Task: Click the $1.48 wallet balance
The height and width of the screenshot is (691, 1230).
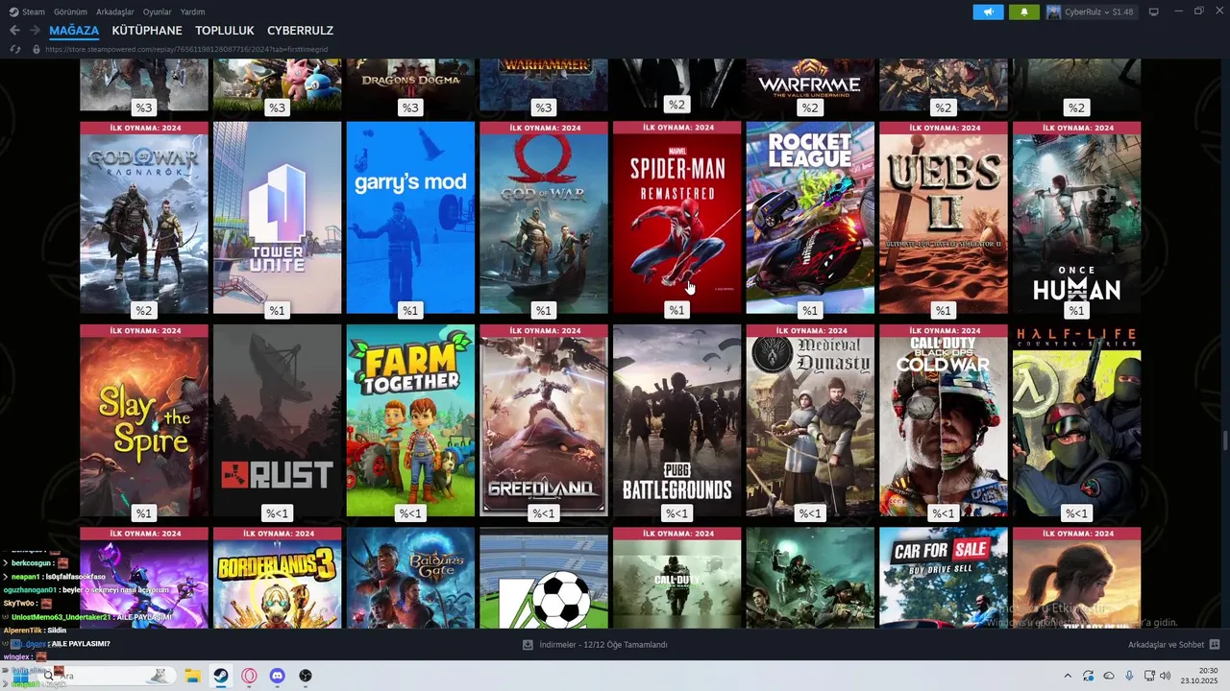Action: coord(1123,12)
